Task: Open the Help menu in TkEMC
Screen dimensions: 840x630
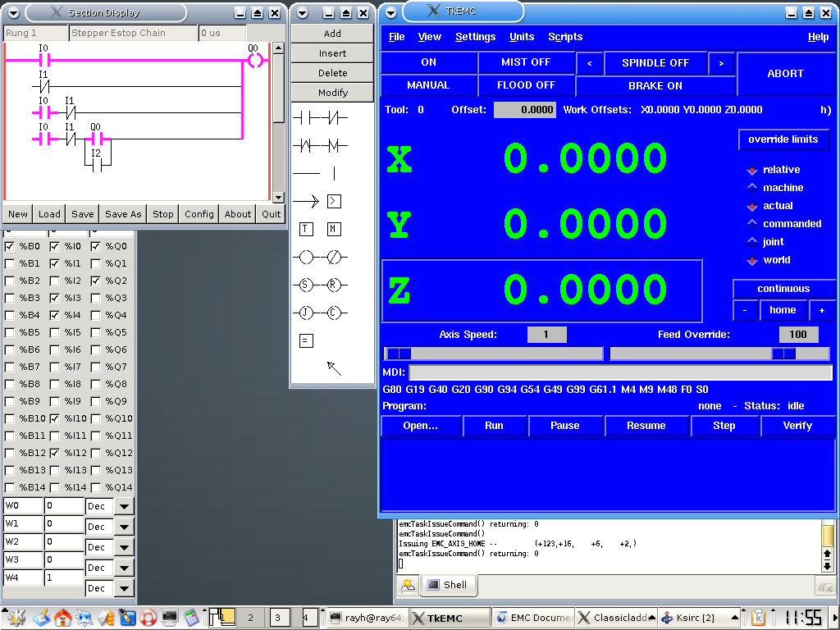Action: (x=818, y=37)
